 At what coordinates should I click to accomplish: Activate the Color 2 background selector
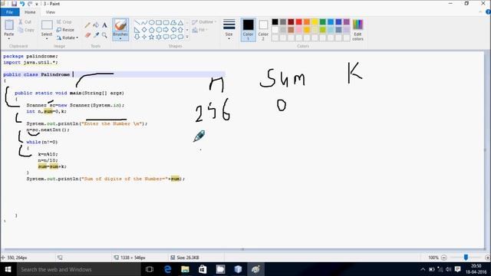(x=263, y=30)
